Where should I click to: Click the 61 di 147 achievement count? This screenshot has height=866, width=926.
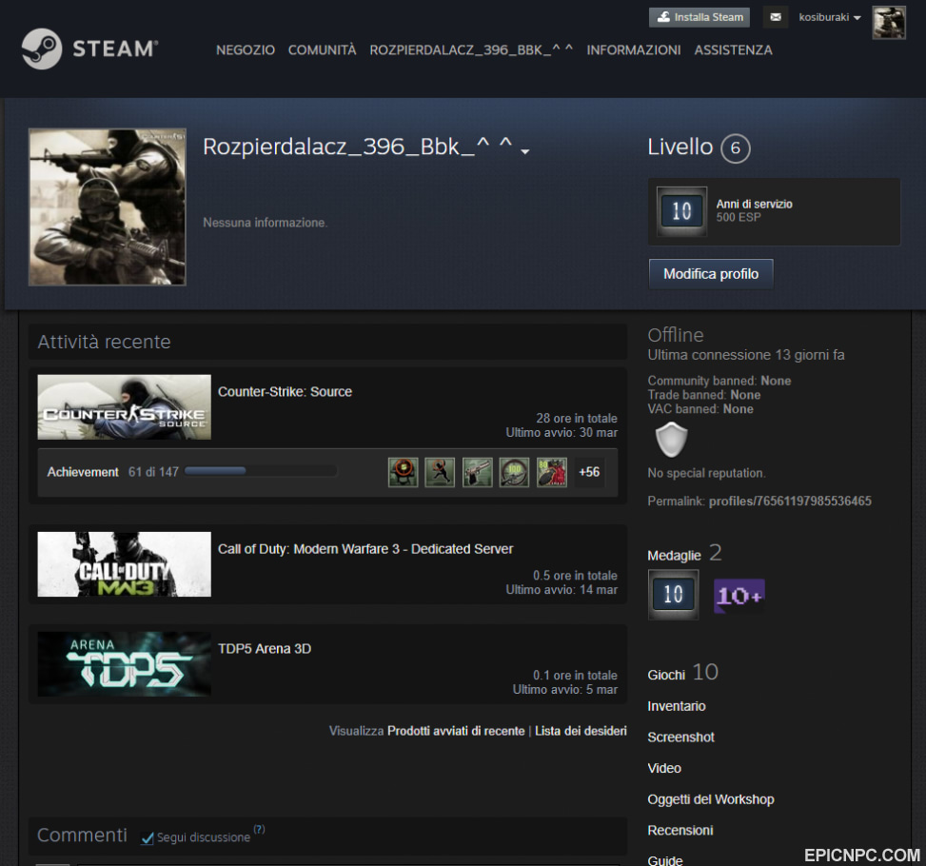153,472
